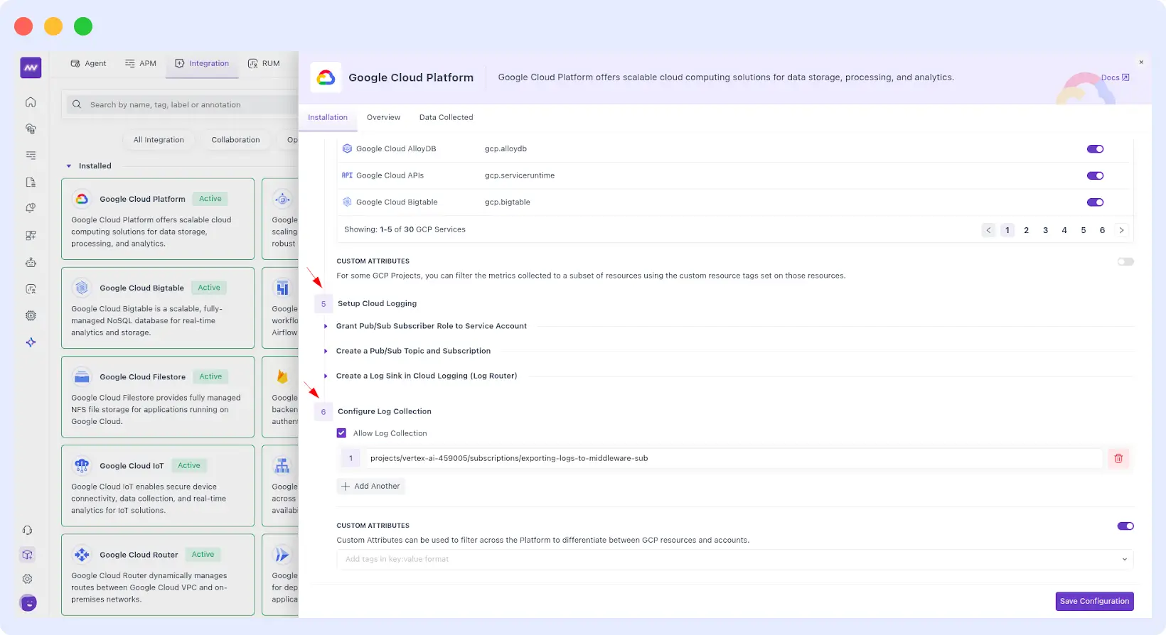Filter by Collaboration category
The width and height of the screenshot is (1166, 635).
235,140
